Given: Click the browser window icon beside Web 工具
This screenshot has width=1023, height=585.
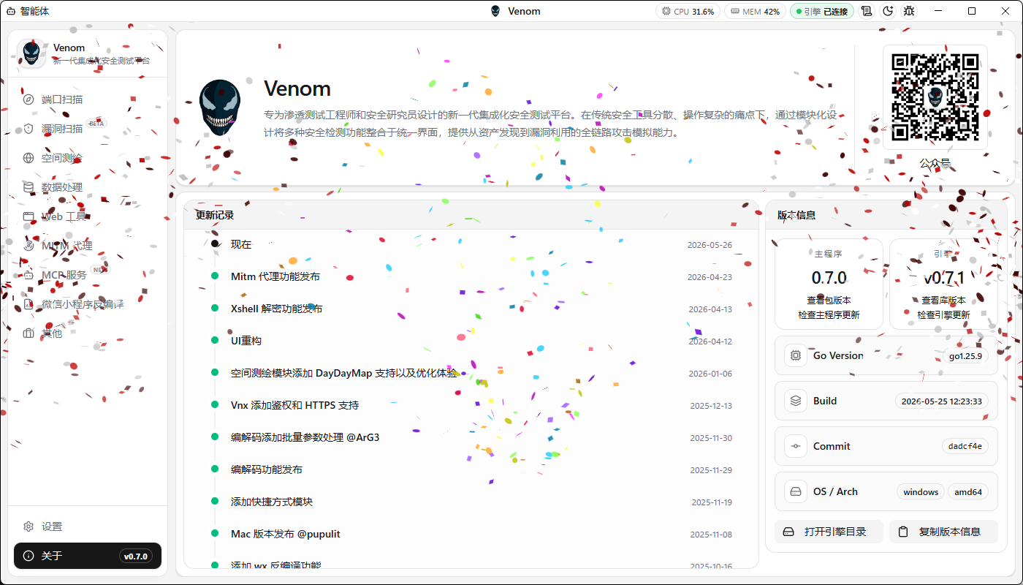Looking at the screenshot, I should (28, 216).
